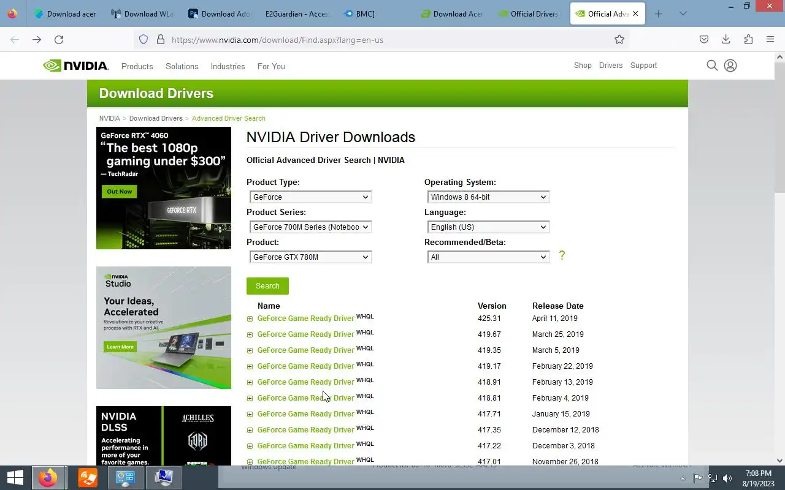
Task: Open the 418.81 GeForce Game Ready Driver link
Action: [x=306, y=398]
